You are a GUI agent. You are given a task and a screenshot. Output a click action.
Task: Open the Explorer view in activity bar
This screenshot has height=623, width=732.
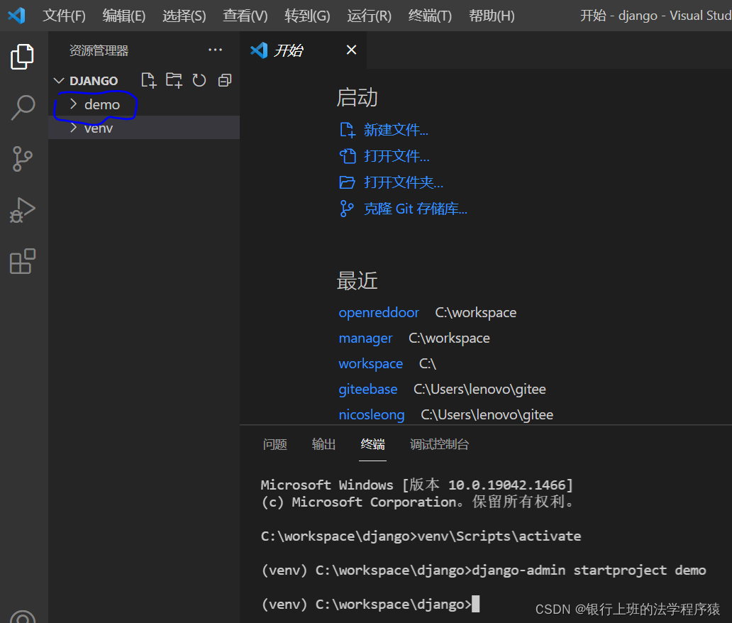pos(22,57)
